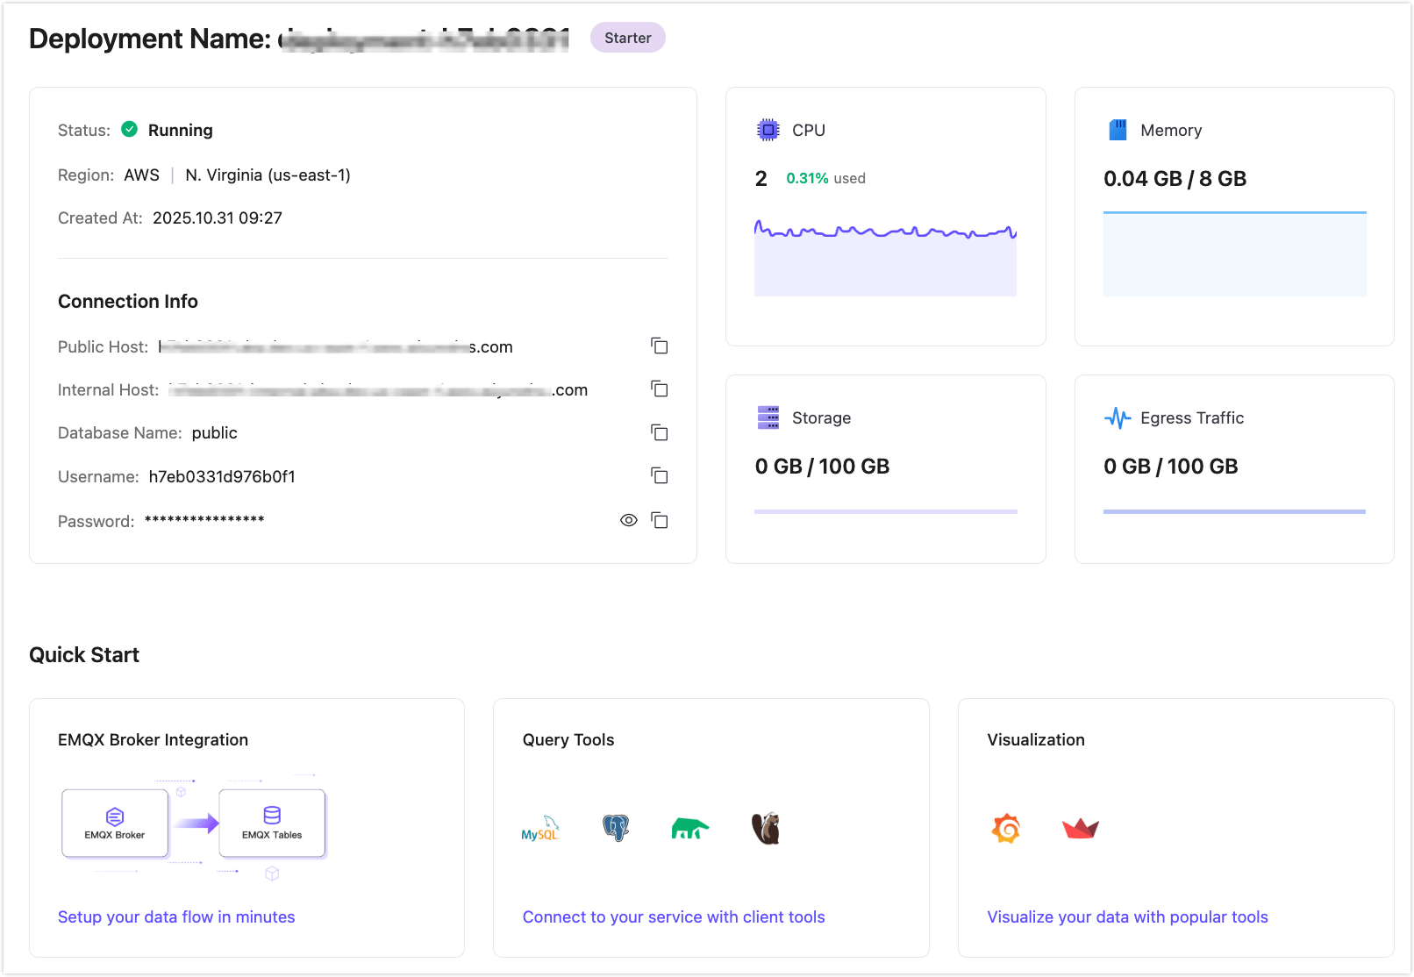Click the Storage server icon
1414x977 pixels.
click(768, 417)
